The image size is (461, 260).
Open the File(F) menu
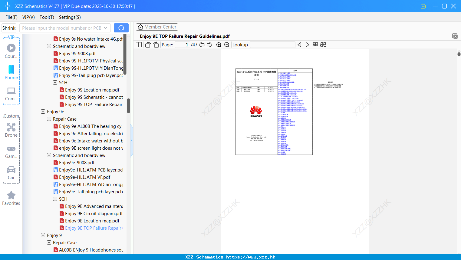(12, 17)
